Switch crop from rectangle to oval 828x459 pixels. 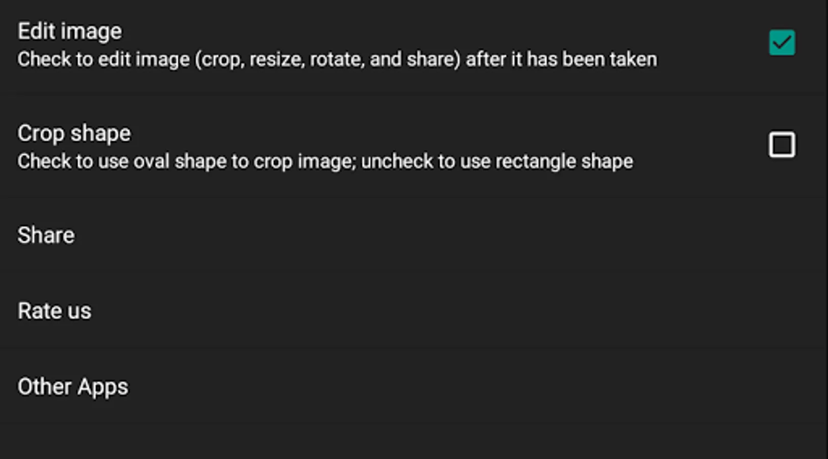coord(782,145)
